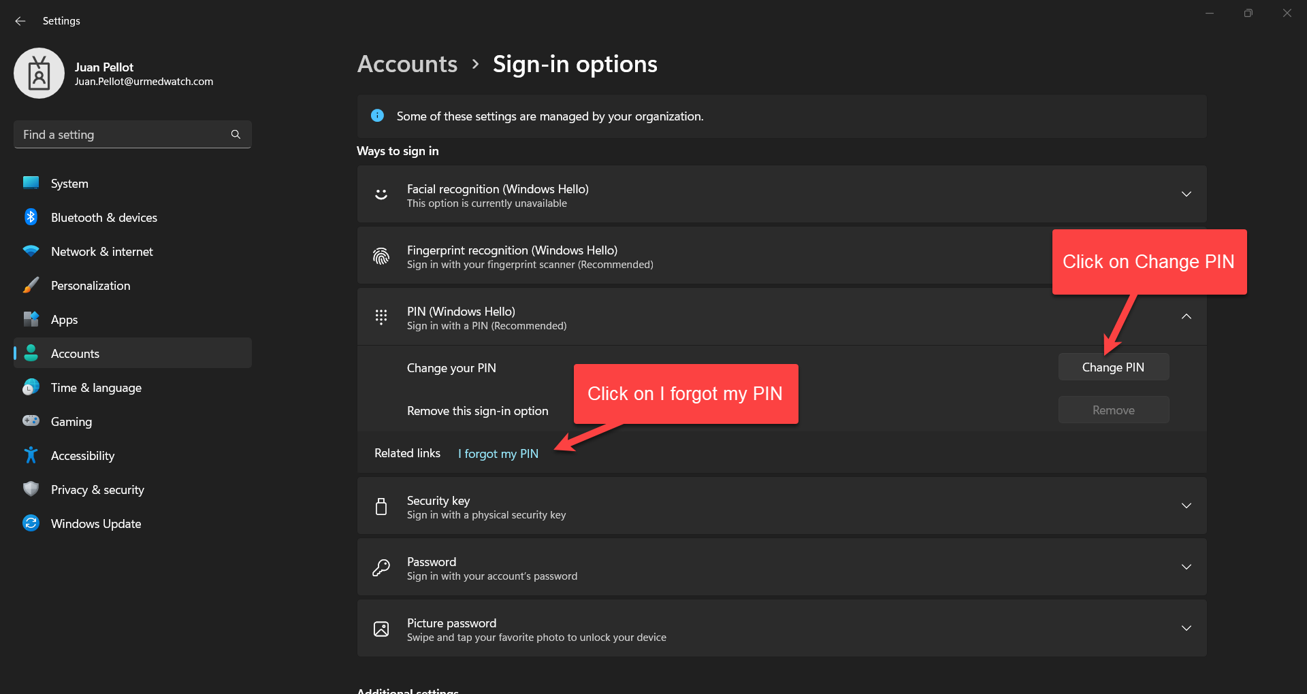Click the Juan Pellot profile avatar
The width and height of the screenshot is (1307, 694).
(39, 73)
